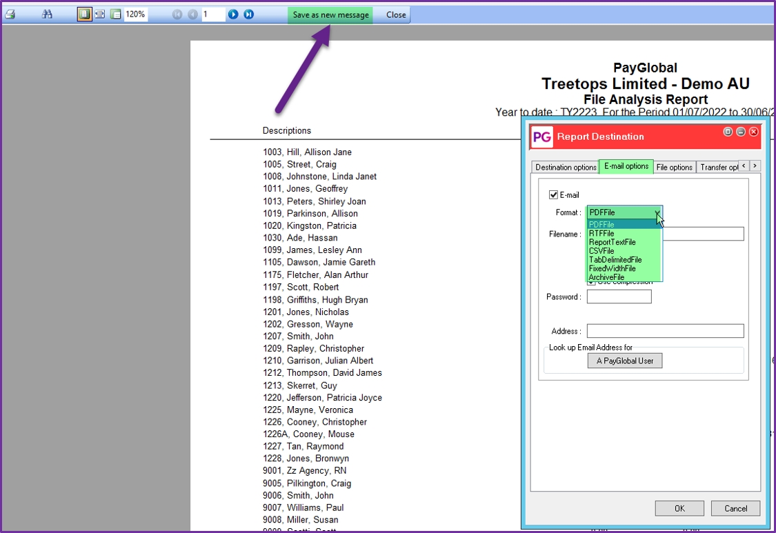The height and width of the screenshot is (533, 776).
Task: Click row 1202, Gresson, Wayne
Action: pos(308,324)
